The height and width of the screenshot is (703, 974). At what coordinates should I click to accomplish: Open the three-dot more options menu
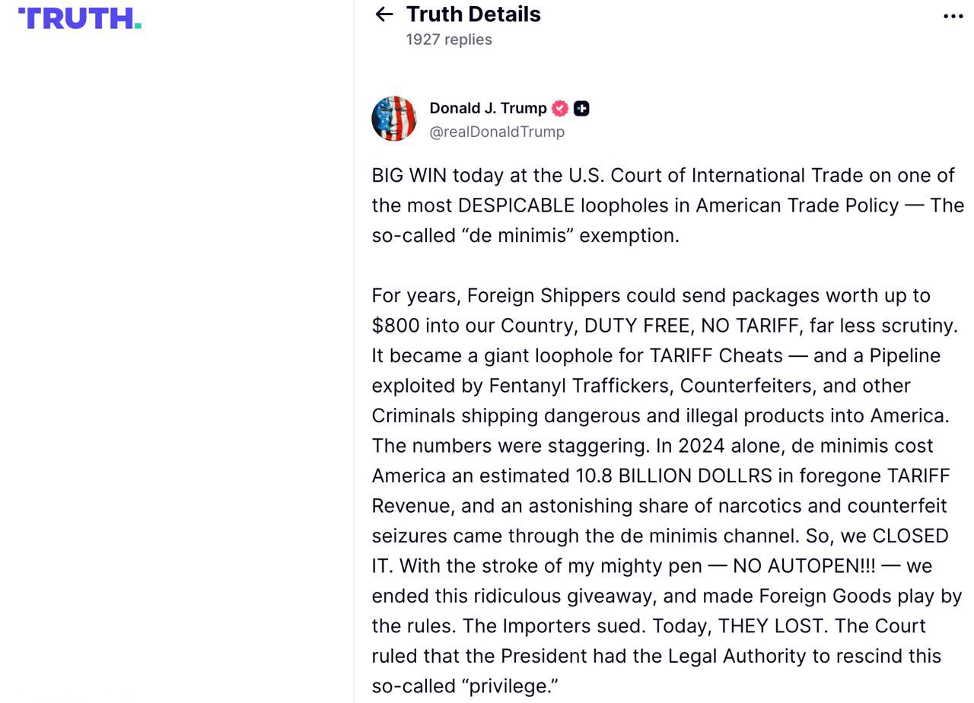(x=953, y=16)
